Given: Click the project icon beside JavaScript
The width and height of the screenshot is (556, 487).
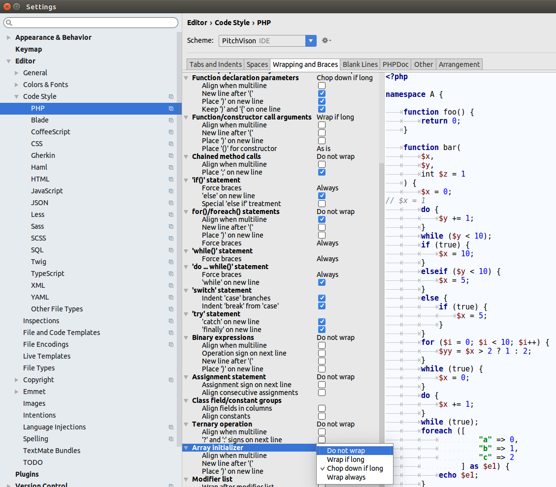Looking at the screenshot, I should point(171,191).
